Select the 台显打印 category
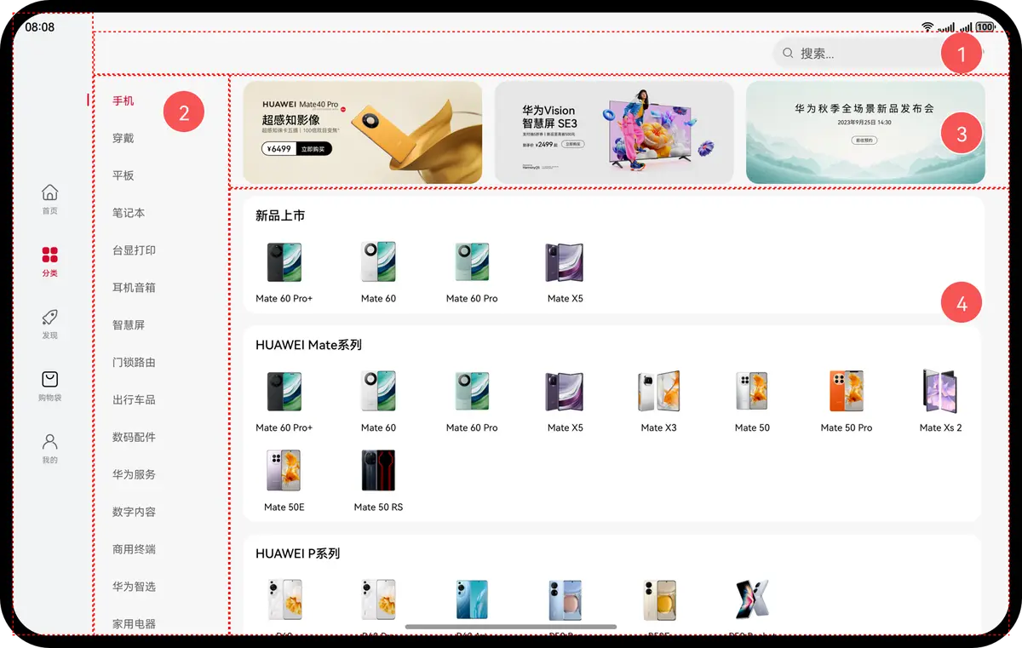1022x648 pixels. coord(134,250)
